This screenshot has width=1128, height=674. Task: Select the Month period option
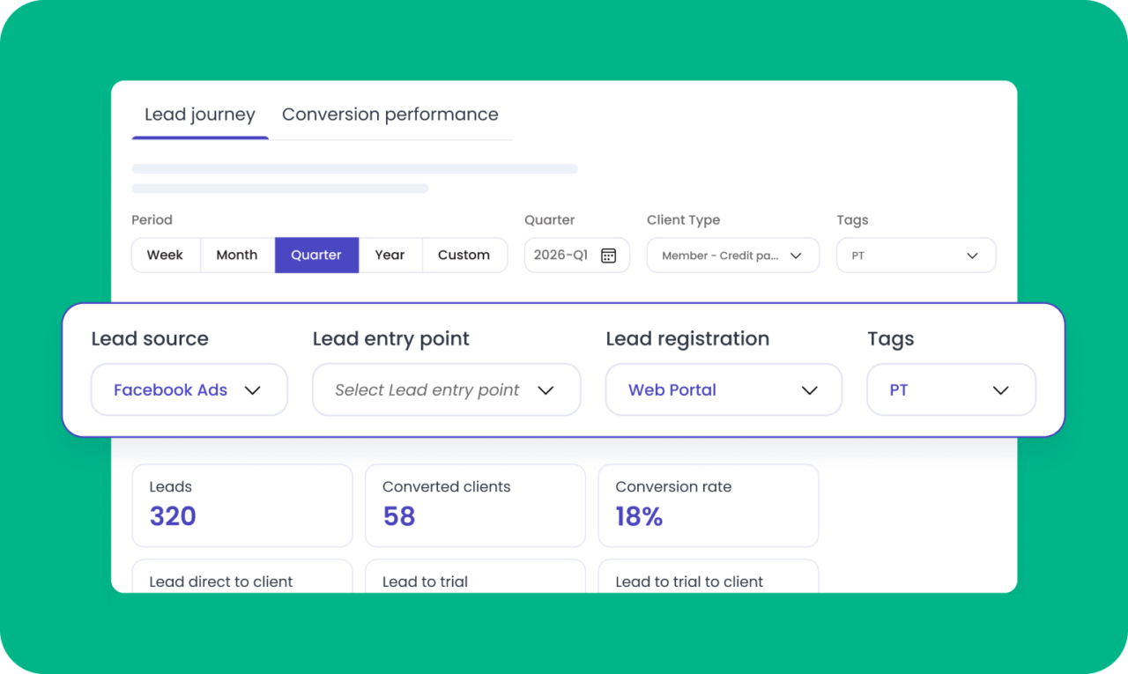[237, 256]
